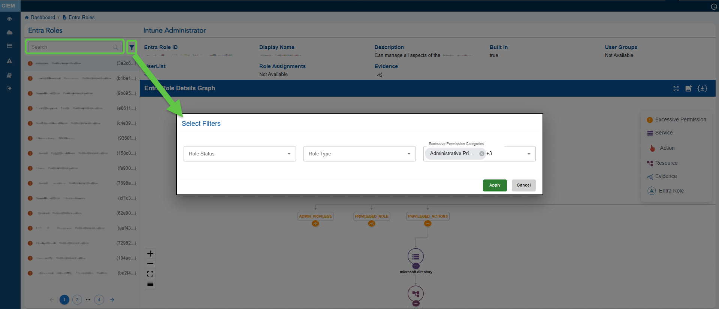Open the Role Type dropdown

pos(360,154)
